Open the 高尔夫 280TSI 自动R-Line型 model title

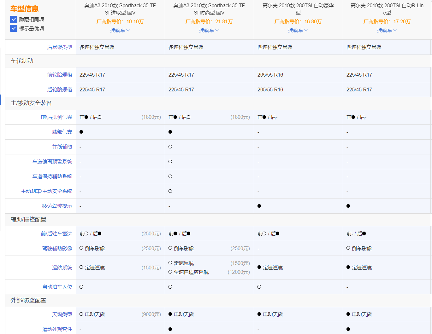pos(387,9)
